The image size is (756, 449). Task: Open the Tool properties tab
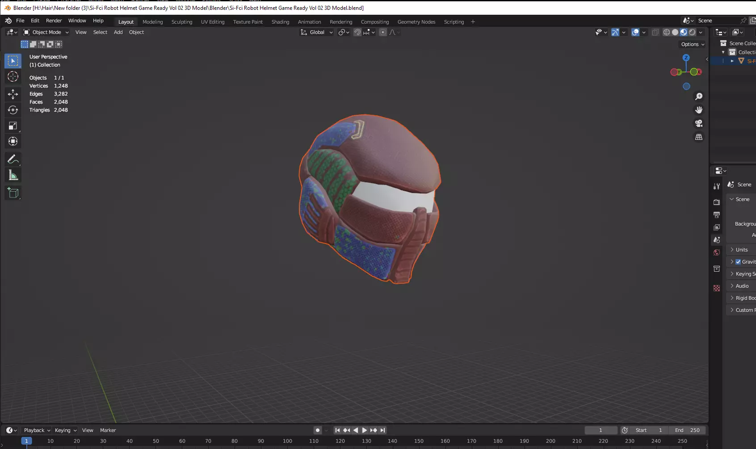[717, 186]
